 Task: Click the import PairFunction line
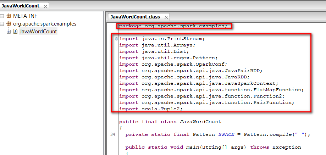[207, 103]
